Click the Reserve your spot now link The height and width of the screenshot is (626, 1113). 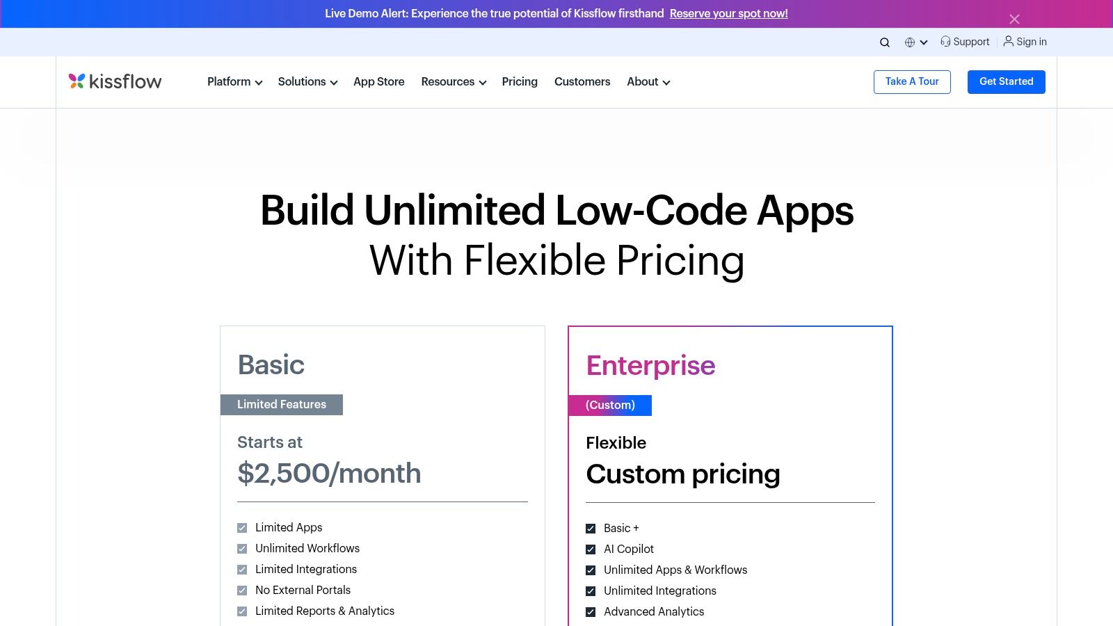pos(728,13)
